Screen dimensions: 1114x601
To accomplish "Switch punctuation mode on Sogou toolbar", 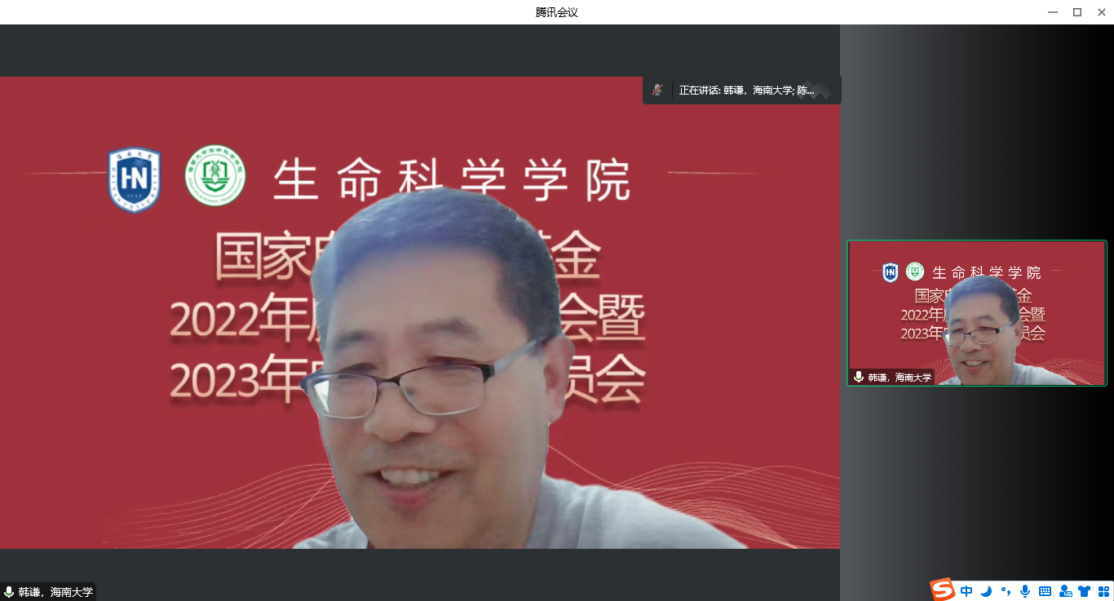I will (1006, 591).
